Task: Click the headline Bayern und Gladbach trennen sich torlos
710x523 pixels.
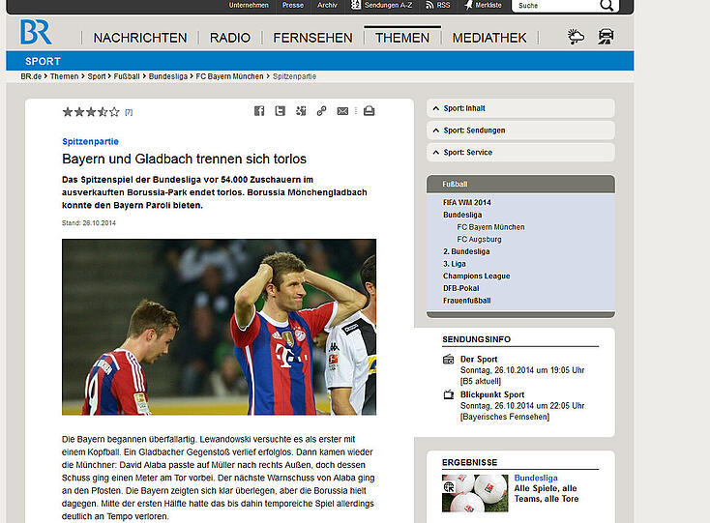Action: [x=185, y=159]
